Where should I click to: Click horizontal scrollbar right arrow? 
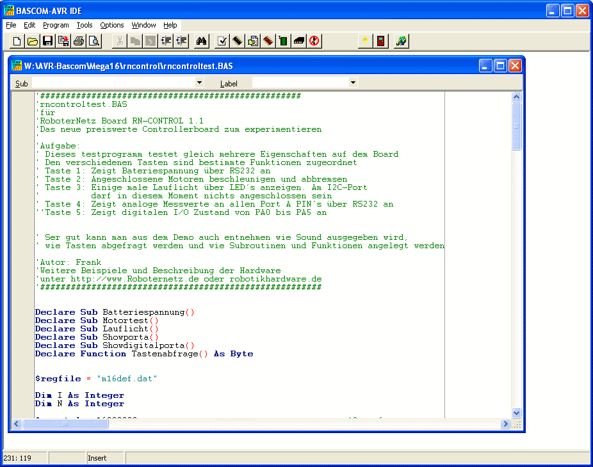505,424
